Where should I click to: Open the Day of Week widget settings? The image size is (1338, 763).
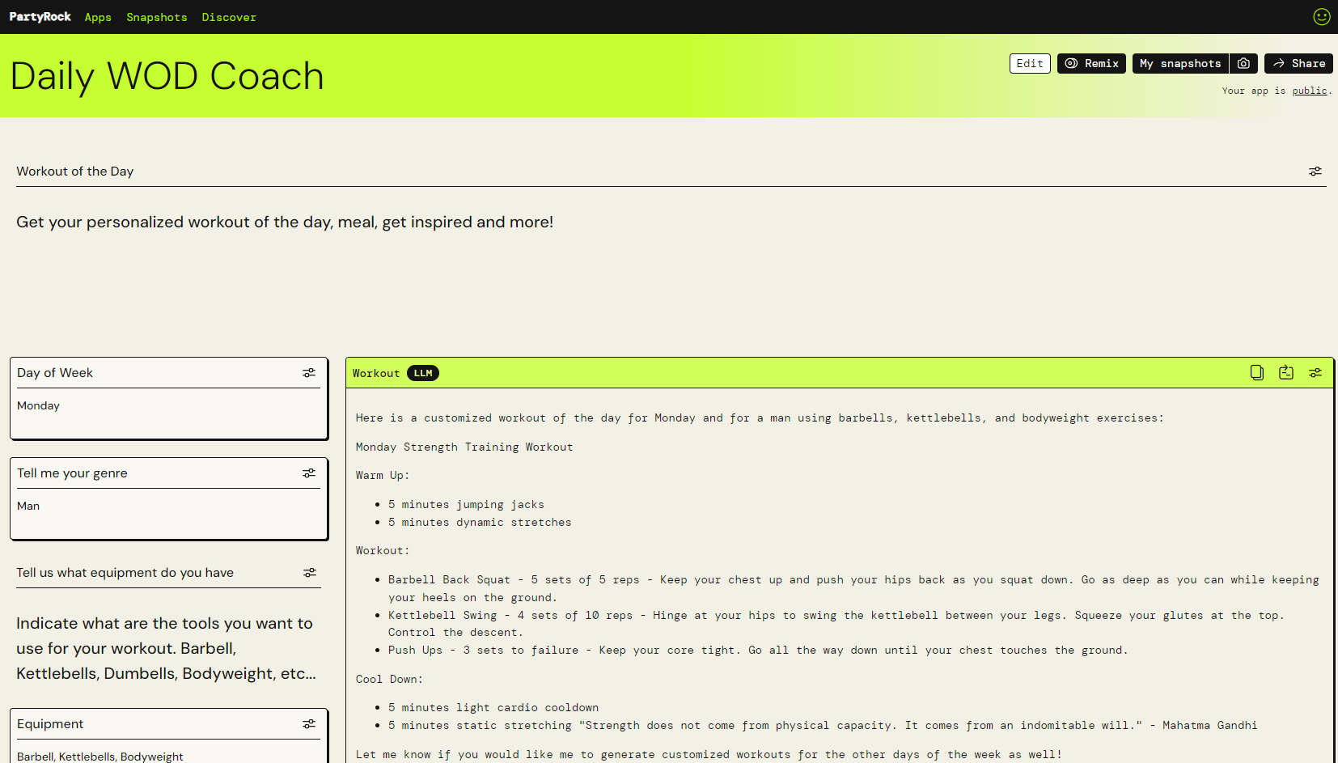pyautogui.click(x=309, y=372)
